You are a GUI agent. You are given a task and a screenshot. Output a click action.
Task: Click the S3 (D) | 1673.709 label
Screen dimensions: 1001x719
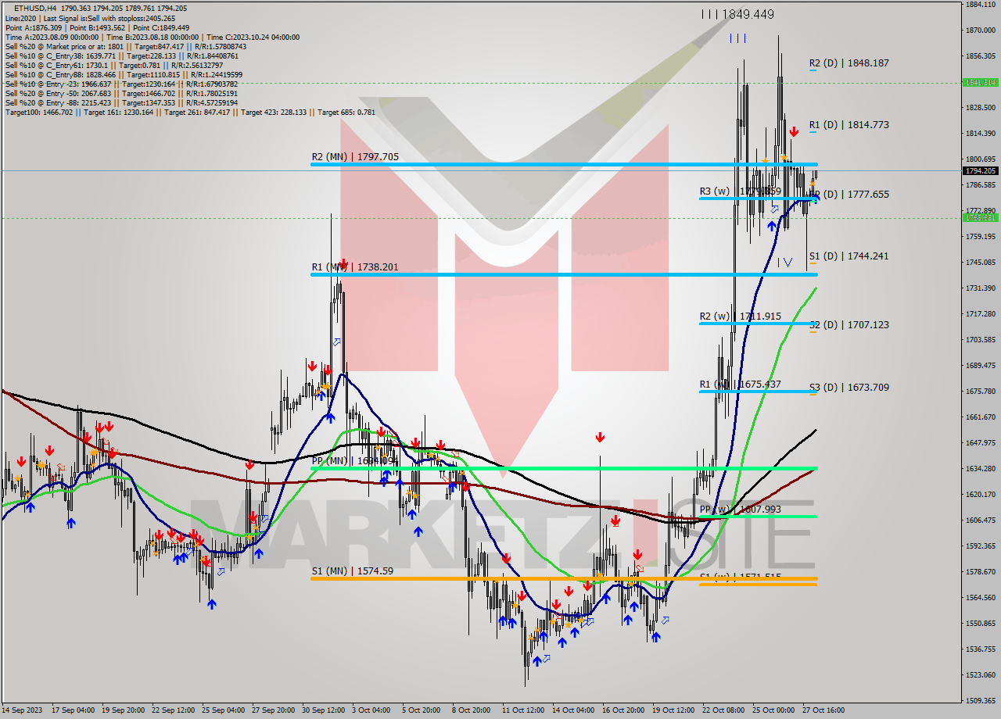[x=849, y=387]
